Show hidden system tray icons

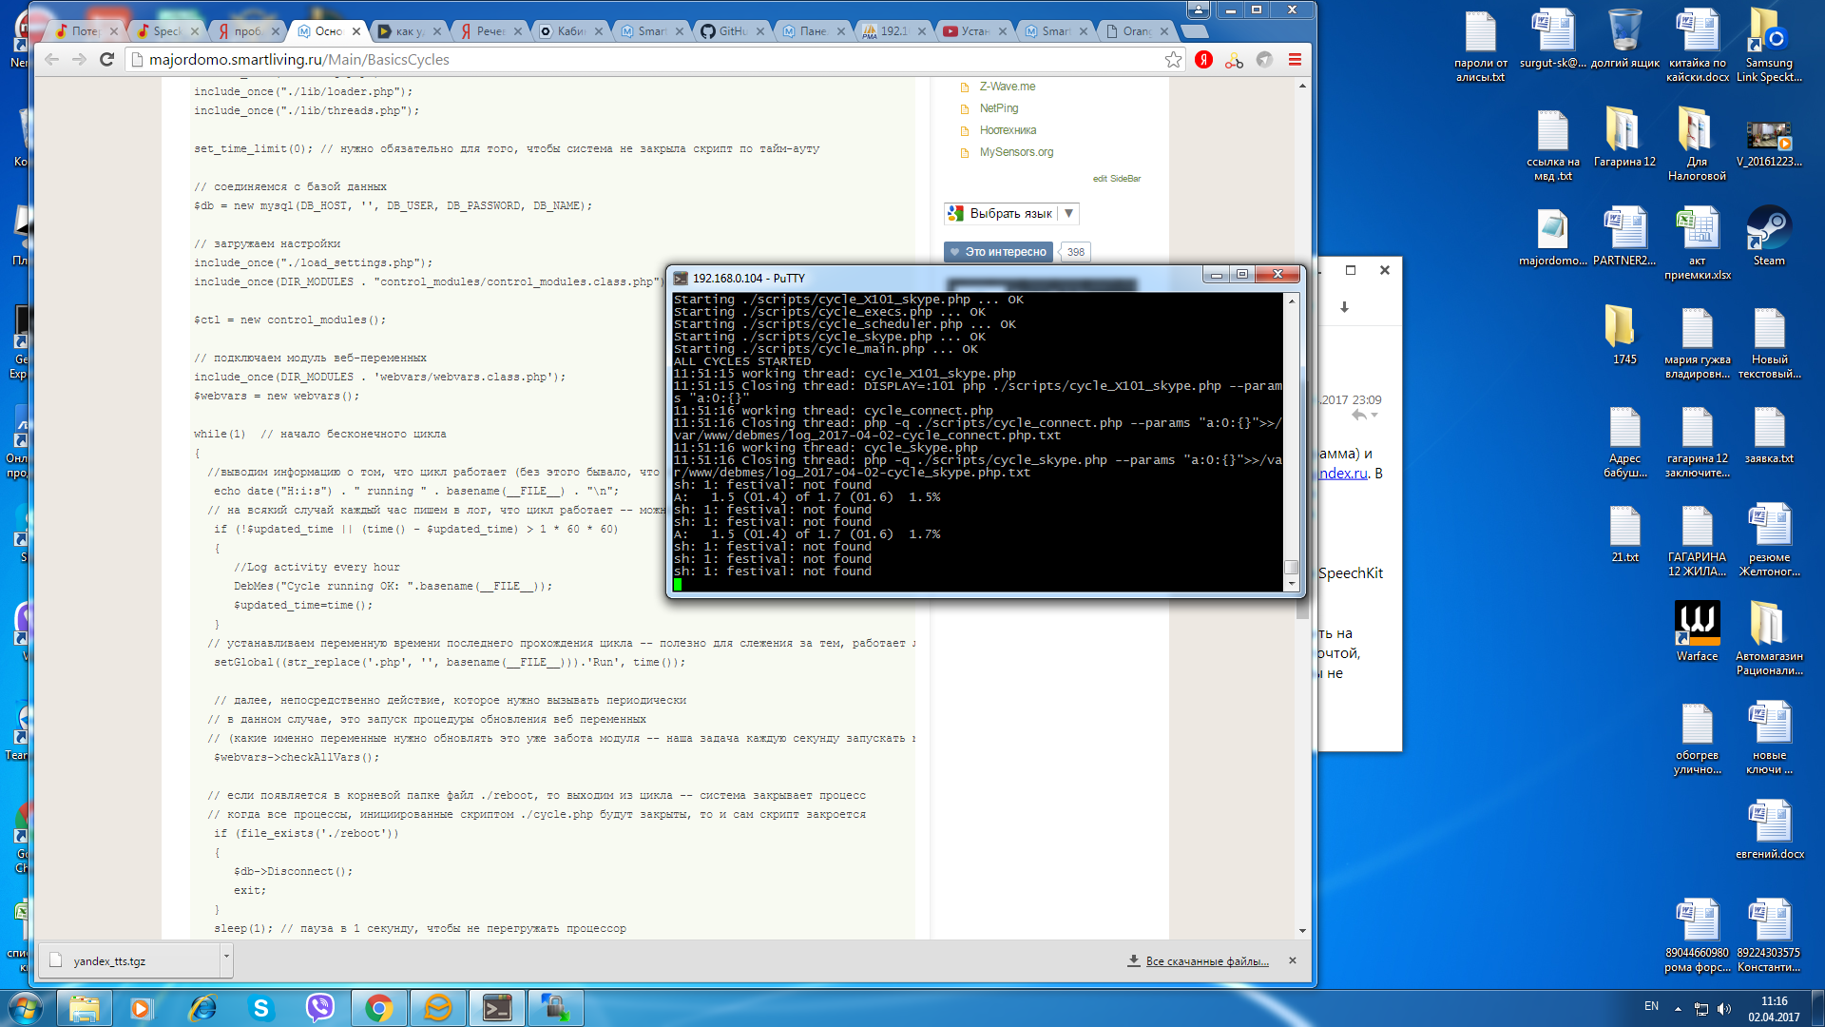click(1678, 1008)
